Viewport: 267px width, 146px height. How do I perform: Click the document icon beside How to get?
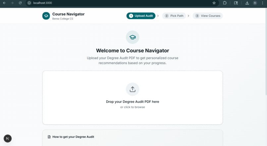coord(49,137)
